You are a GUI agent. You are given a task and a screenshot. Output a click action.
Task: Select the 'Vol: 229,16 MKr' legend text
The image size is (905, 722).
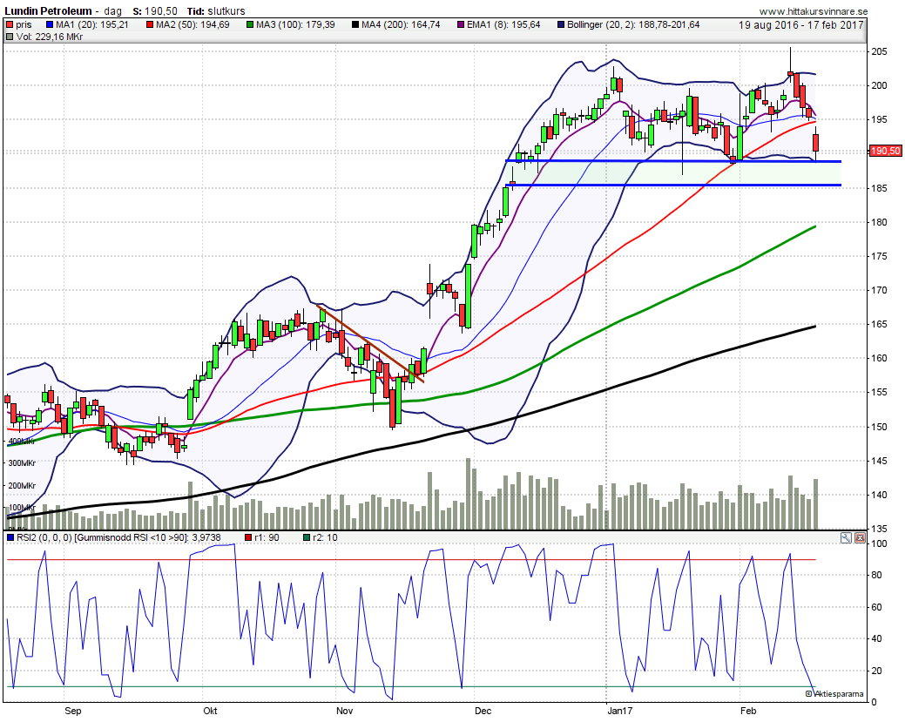(50, 37)
